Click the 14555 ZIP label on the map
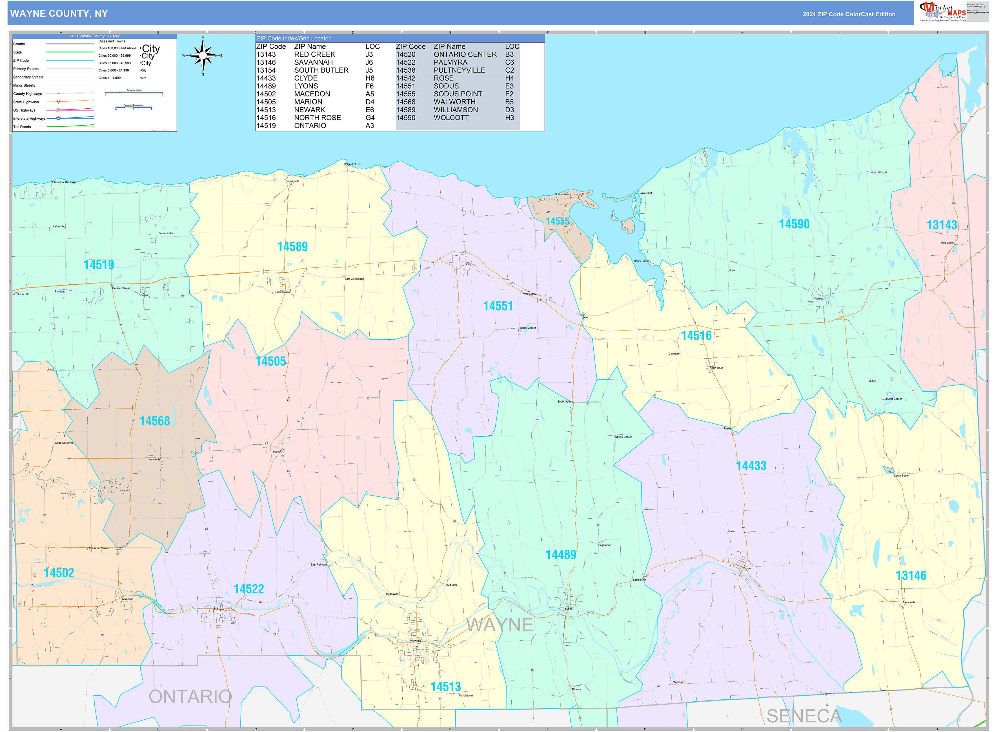994x732 pixels. tap(557, 221)
